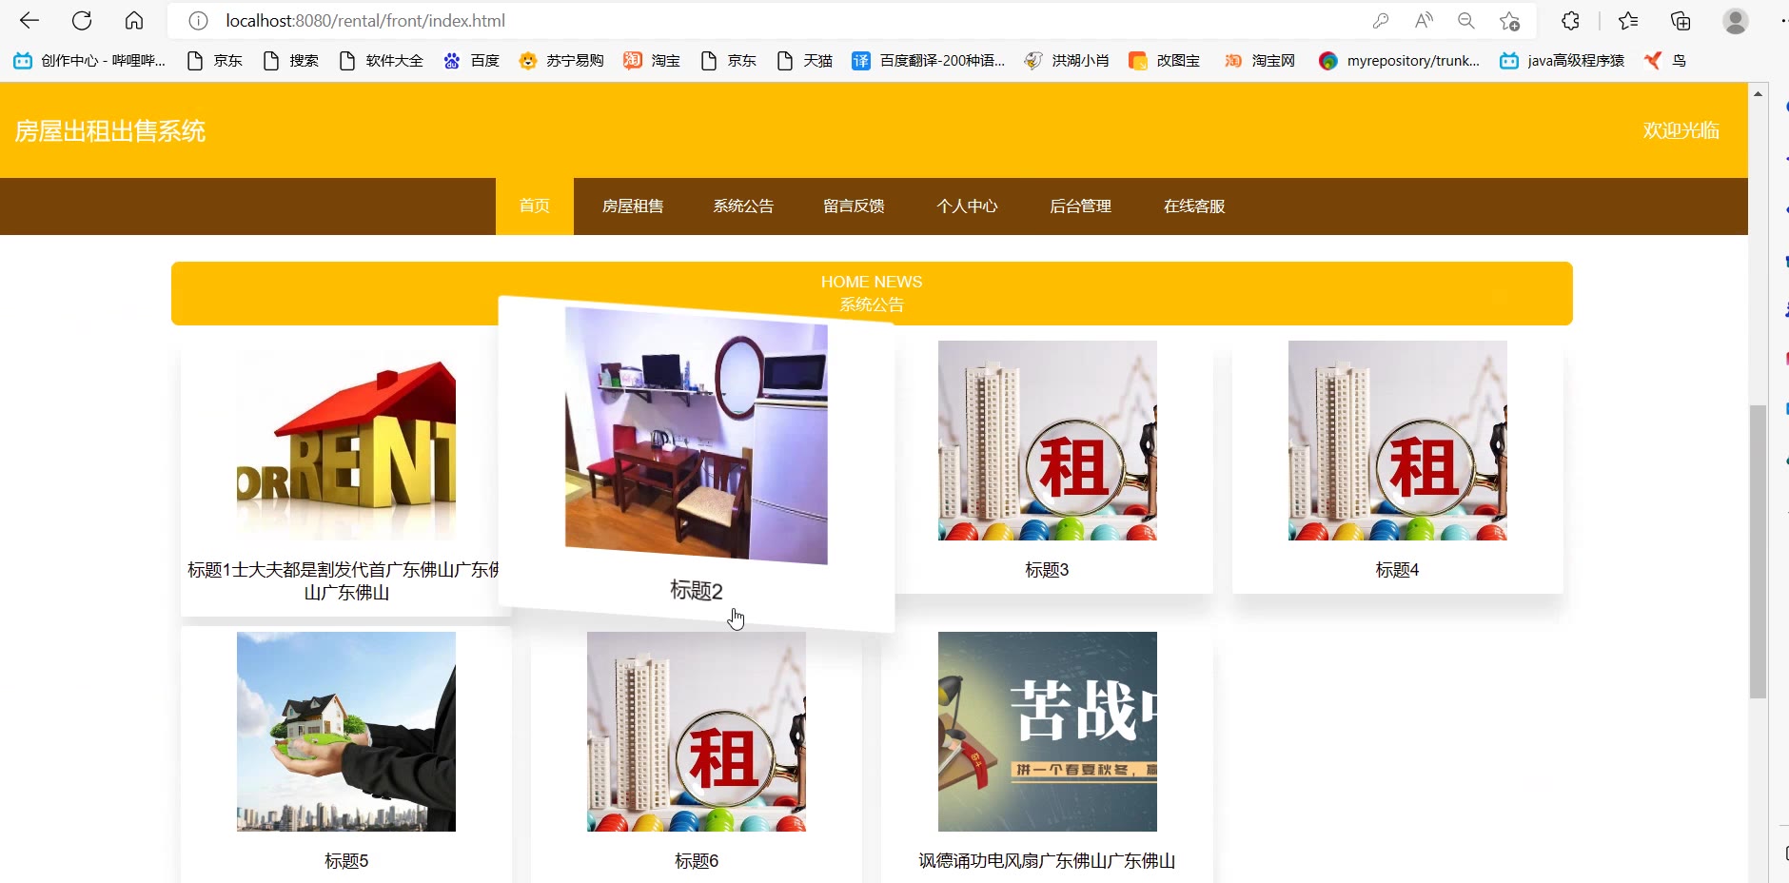
Task: Click the 标题1士大夫 announcement title
Action: [344, 581]
